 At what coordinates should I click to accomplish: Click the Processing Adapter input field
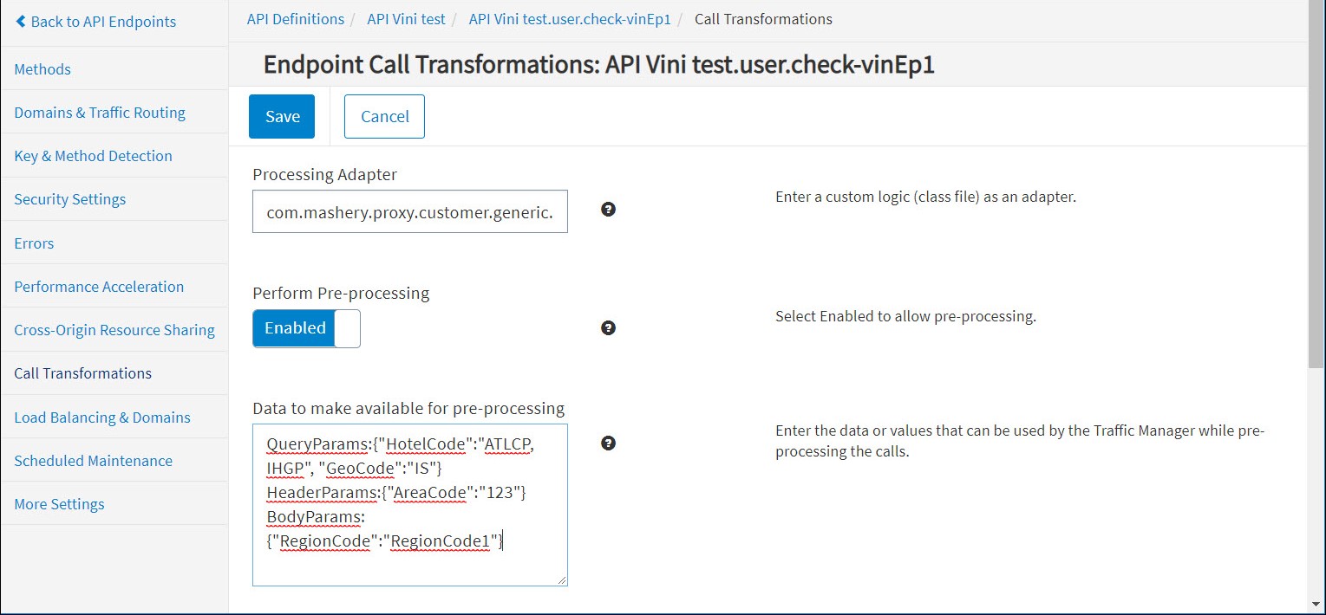(x=409, y=211)
